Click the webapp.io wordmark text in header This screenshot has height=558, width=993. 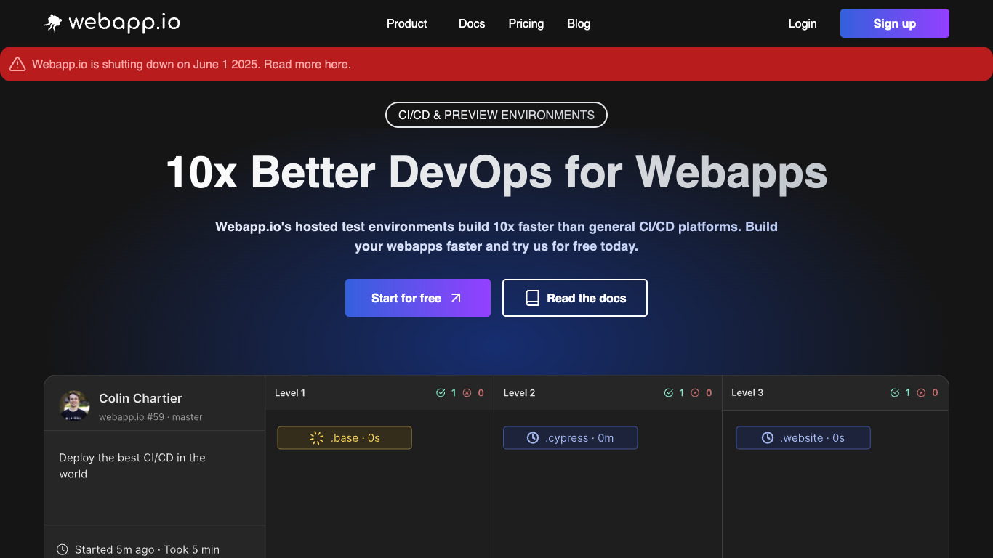pyautogui.click(x=124, y=23)
